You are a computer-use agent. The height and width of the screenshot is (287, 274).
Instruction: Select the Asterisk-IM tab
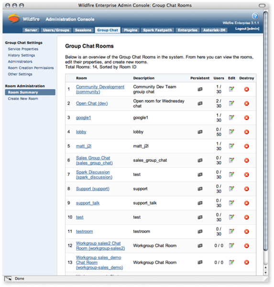point(214,30)
